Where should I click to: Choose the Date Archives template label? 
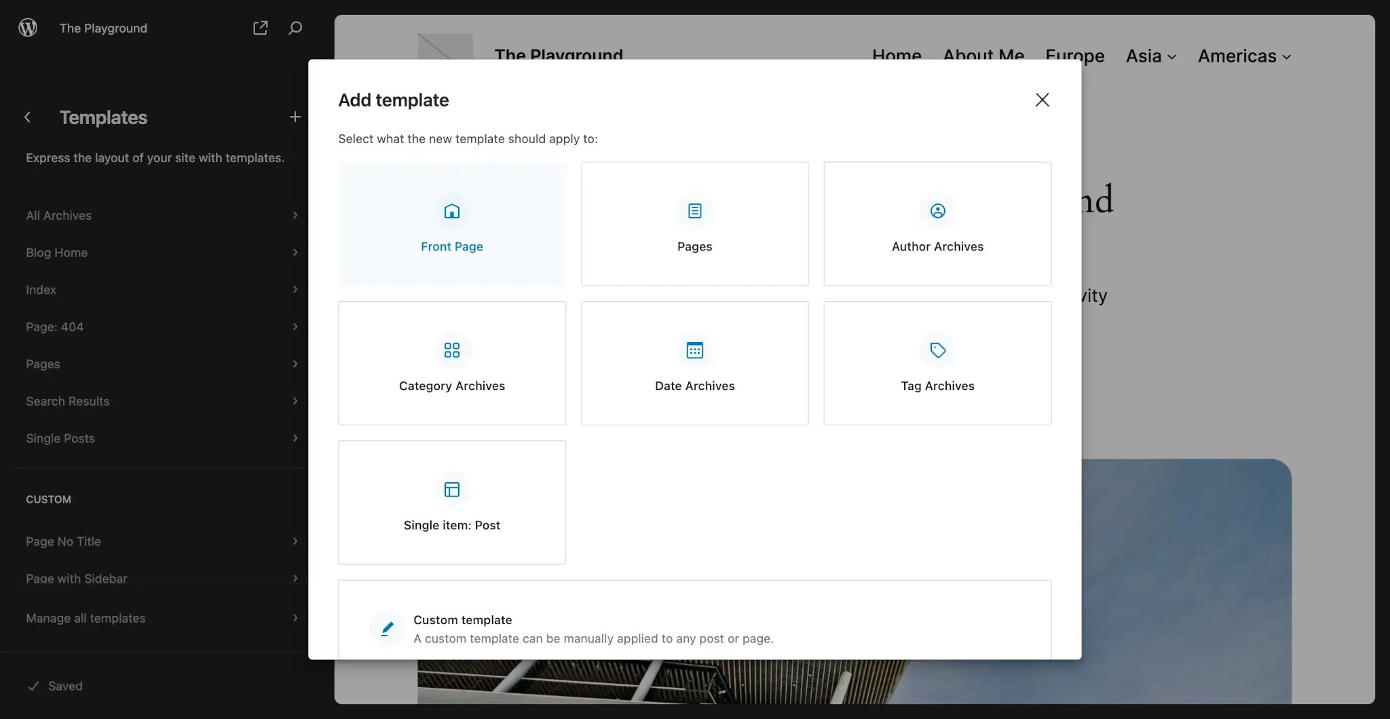694,386
